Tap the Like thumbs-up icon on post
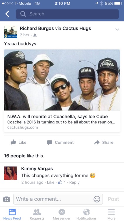The image size is (124, 221). click(13, 142)
